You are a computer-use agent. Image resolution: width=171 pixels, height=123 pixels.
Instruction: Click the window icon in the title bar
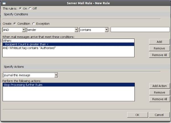(4, 3)
